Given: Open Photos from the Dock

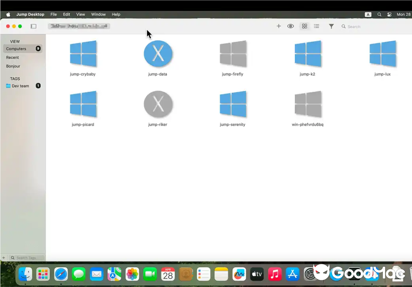Looking at the screenshot, I should click(132, 274).
